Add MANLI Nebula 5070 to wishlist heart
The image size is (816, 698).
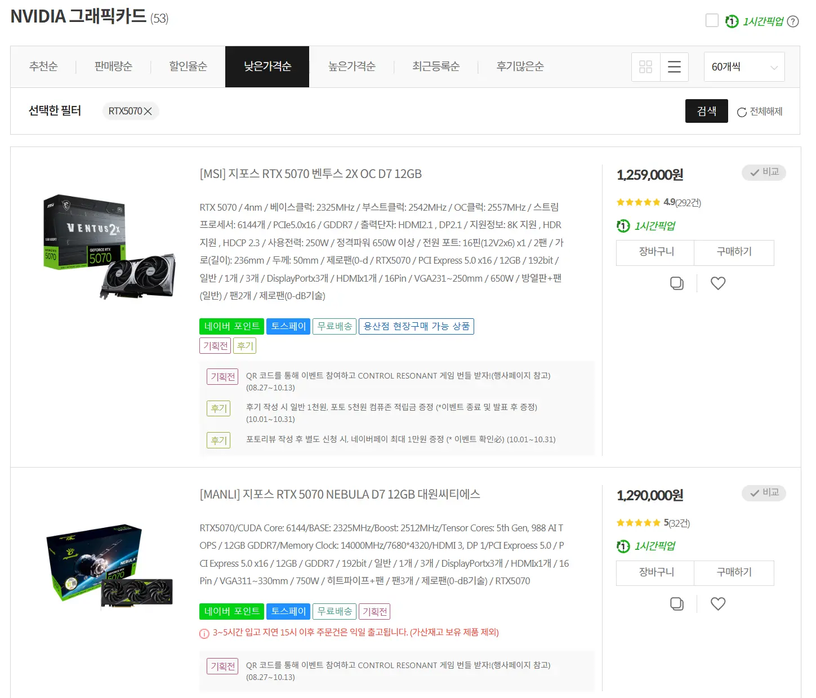pos(718,604)
